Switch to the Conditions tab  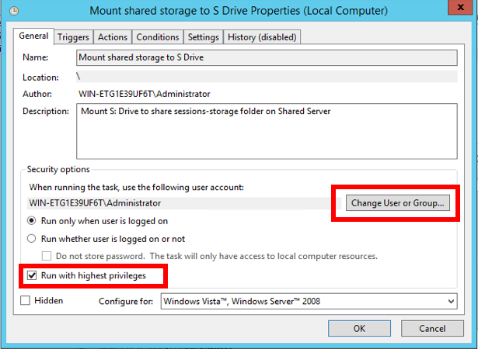point(158,37)
